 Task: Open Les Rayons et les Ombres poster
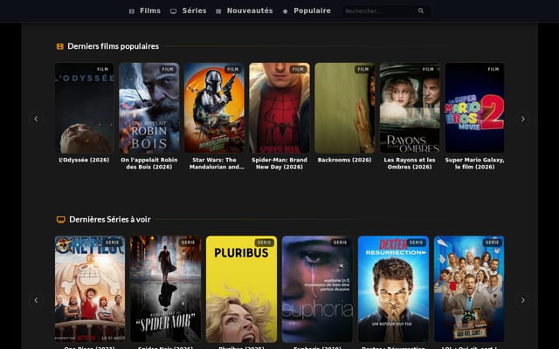coord(410,108)
